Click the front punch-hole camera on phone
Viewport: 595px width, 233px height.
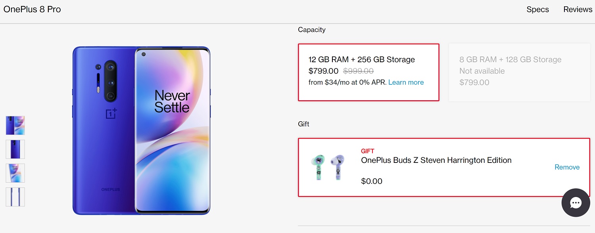pos(143,54)
